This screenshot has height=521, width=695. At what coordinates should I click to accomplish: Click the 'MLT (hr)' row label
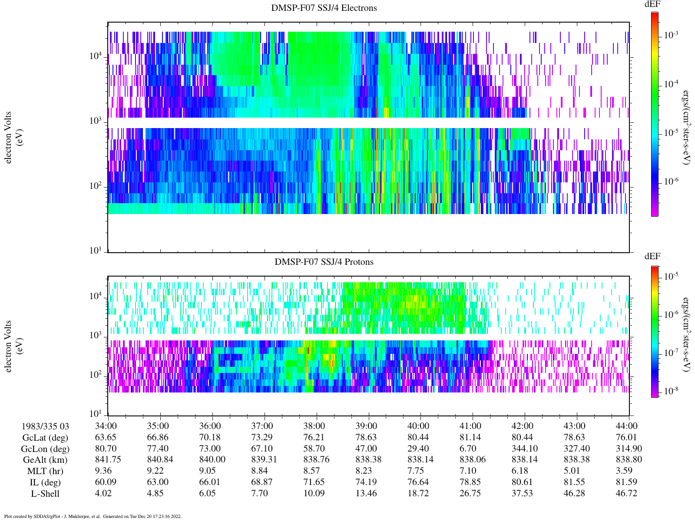pos(45,471)
